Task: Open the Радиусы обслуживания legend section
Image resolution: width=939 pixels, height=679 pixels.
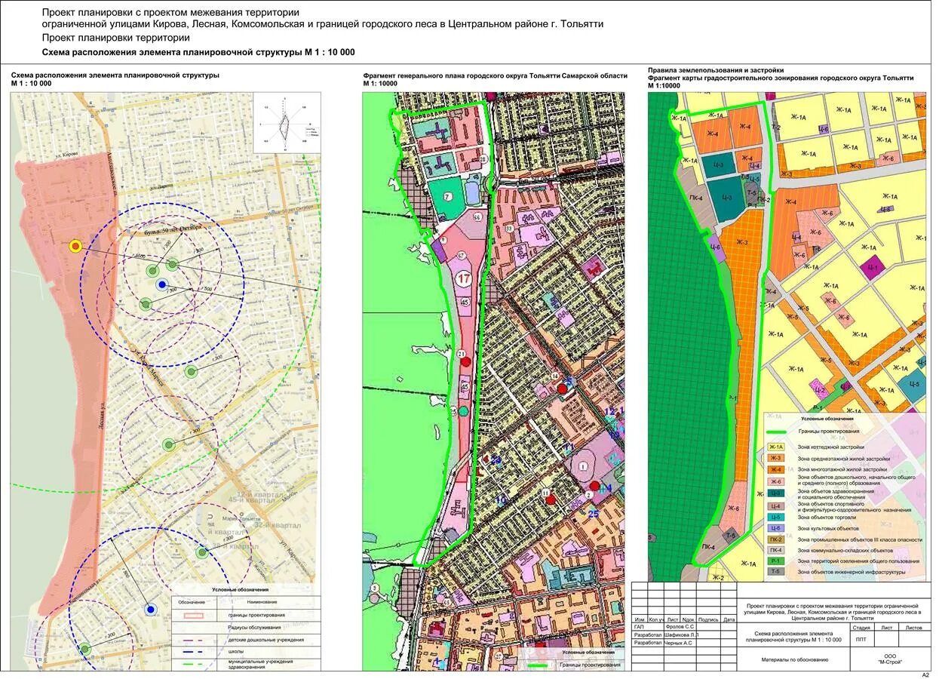Action: (255, 627)
